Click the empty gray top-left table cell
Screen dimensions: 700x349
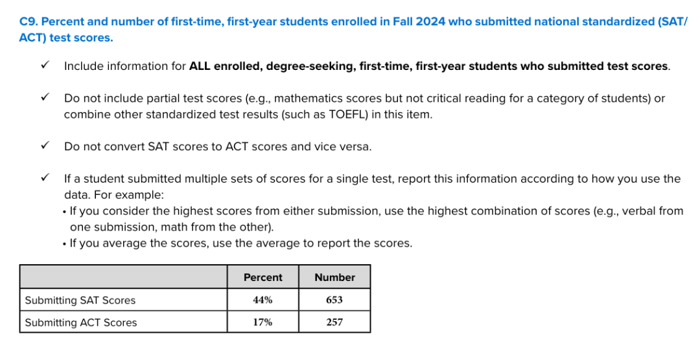point(123,276)
